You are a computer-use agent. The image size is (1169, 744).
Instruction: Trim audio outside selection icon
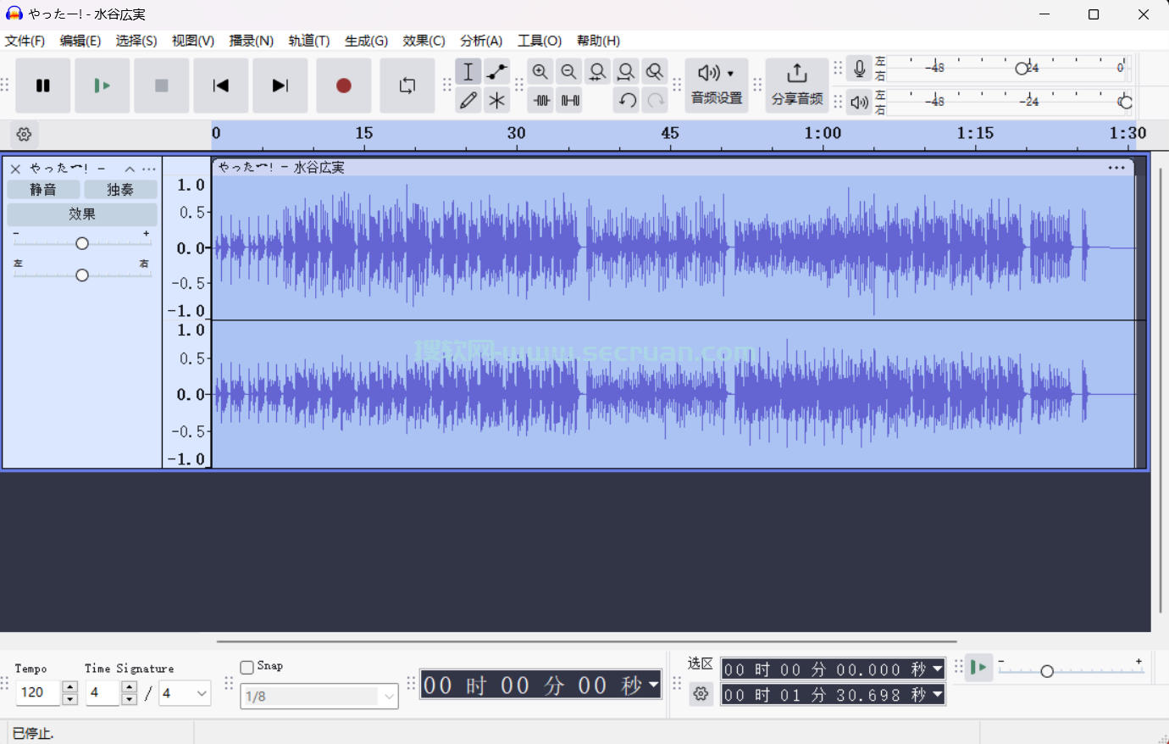click(x=542, y=101)
